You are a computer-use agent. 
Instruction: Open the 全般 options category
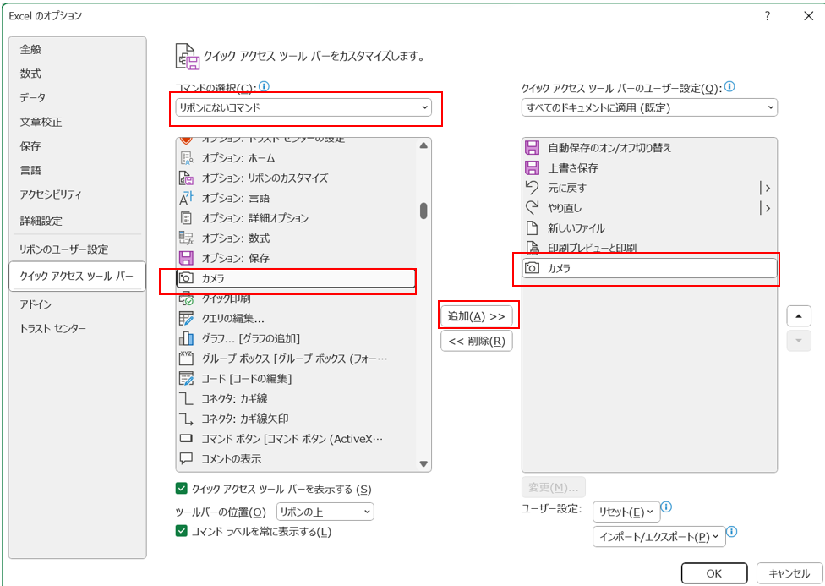click(30, 50)
